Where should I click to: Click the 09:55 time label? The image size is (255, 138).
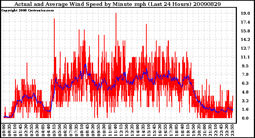tap(99, 131)
